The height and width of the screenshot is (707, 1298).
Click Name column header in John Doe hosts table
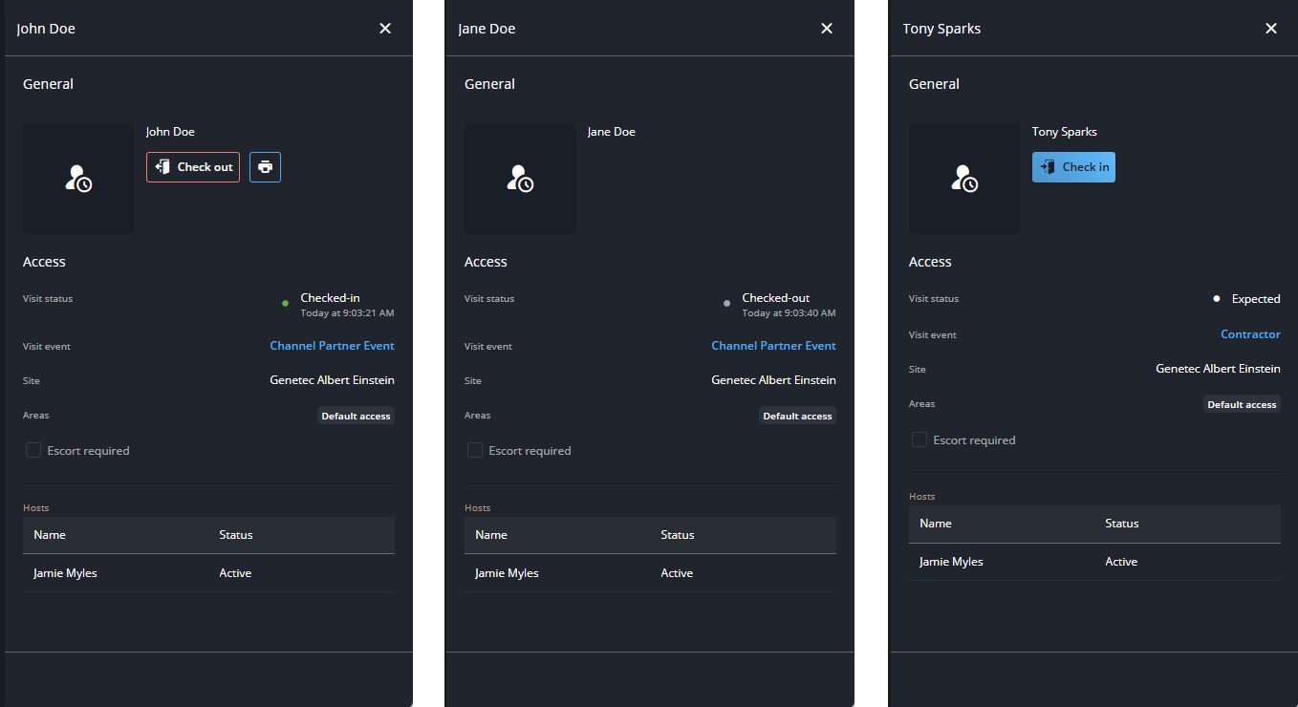coord(50,535)
